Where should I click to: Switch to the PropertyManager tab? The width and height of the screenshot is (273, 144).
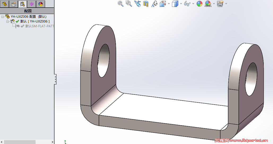pos(14,4)
